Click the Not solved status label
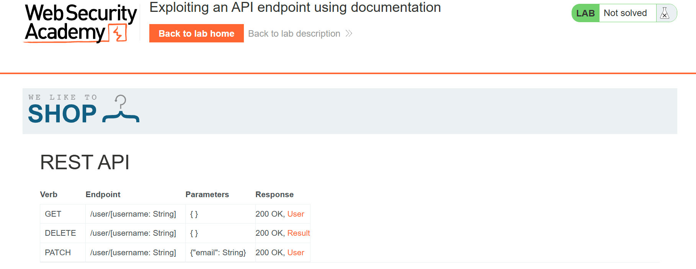Viewport: 696px width, 269px height. 625,13
